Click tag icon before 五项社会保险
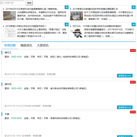Viewport: 137px width, 137px height. pyautogui.click(x=20, y=74)
